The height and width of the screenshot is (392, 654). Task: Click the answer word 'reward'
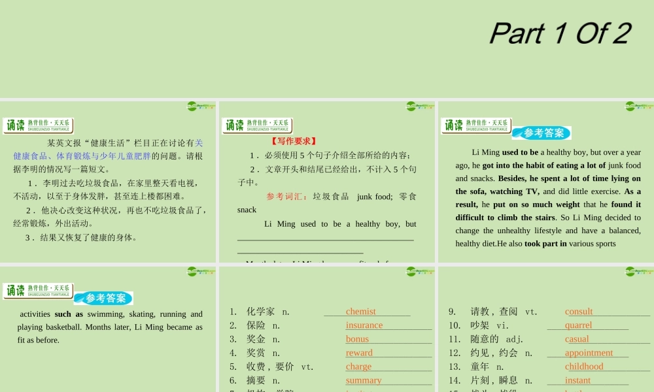[x=359, y=352]
